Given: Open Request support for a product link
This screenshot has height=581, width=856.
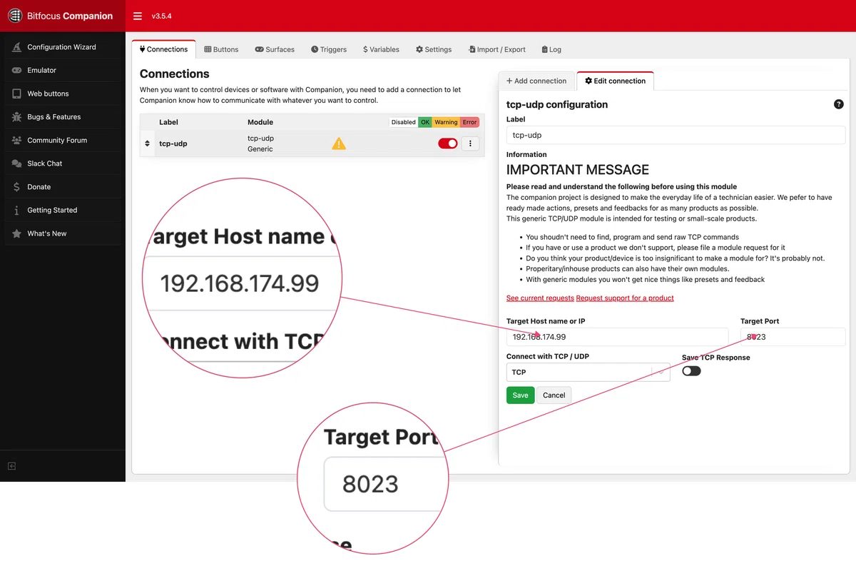Looking at the screenshot, I should tap(625, 298).
